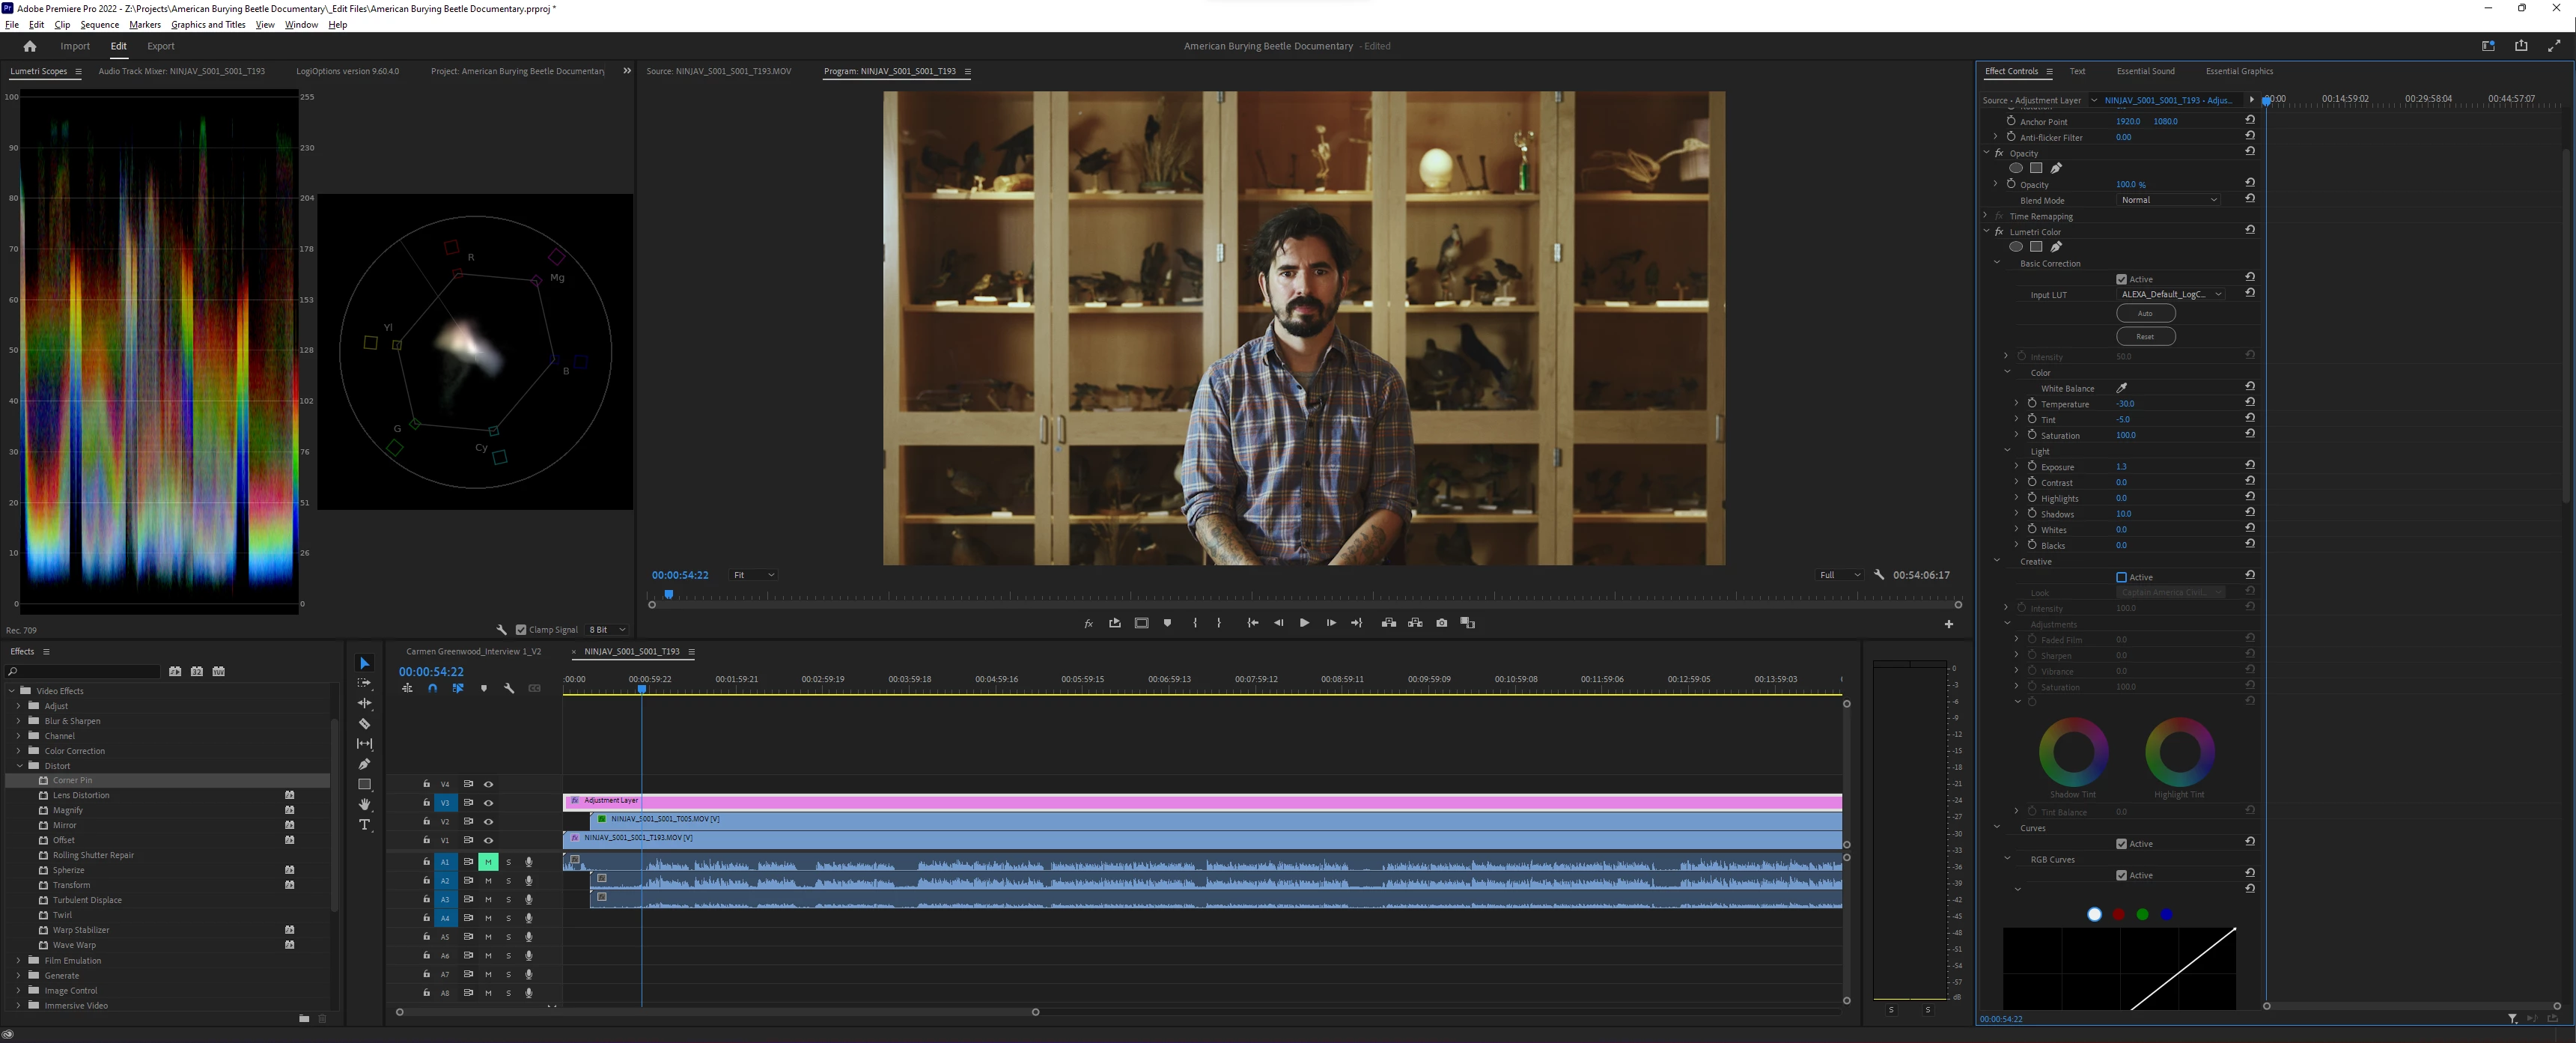2576x1043 pixels.
Task: Toggle V3 track eye visibility
Action: pyautogui.click(x=488, y=803)
